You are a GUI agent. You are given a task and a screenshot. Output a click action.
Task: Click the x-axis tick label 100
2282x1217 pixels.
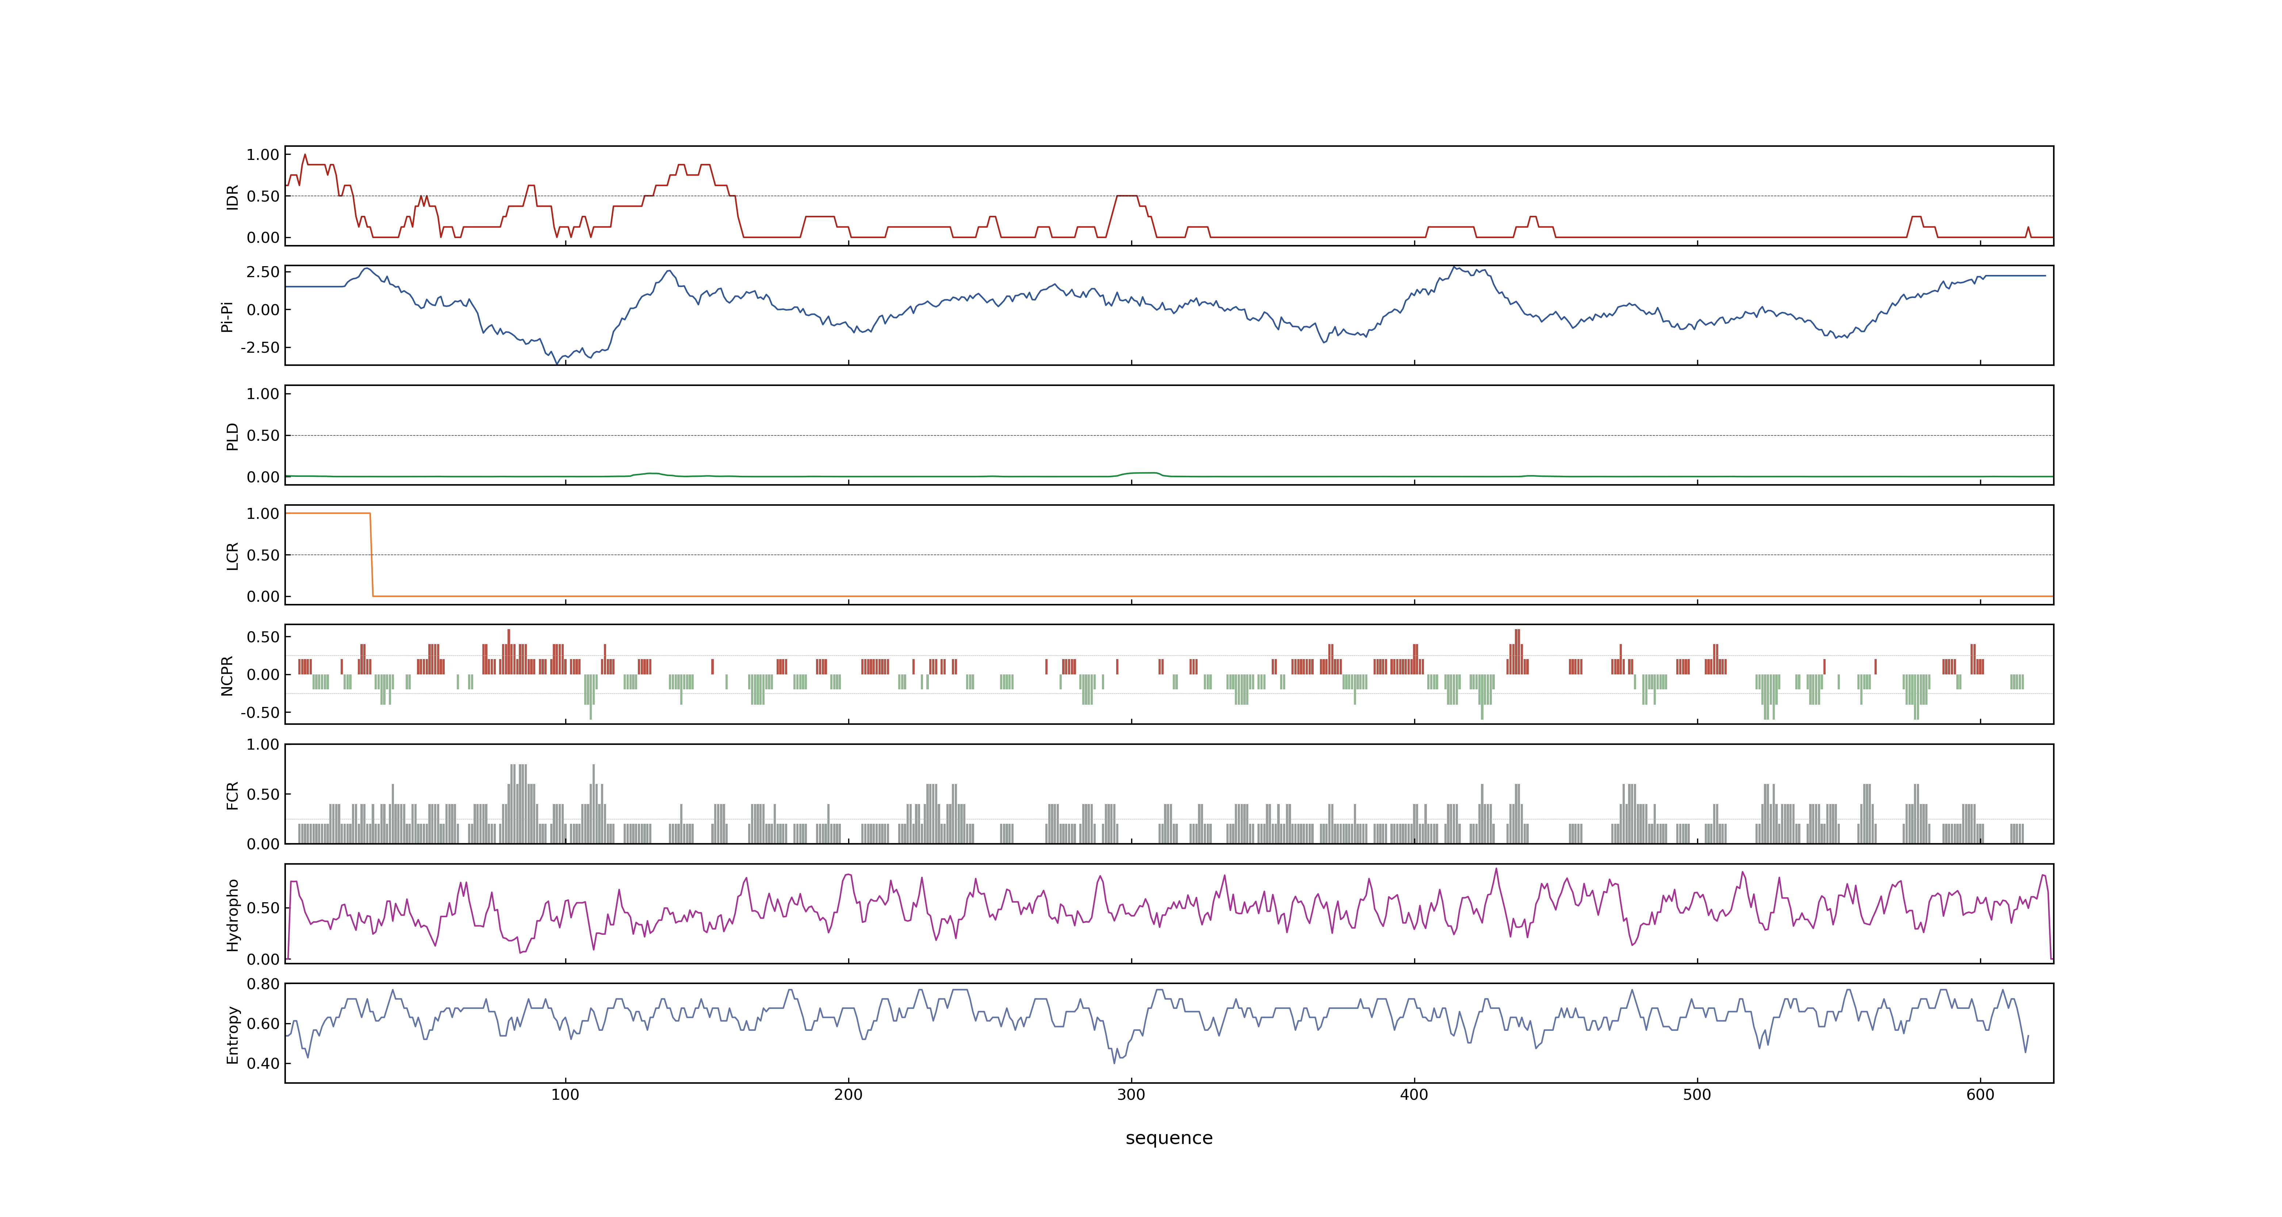pyautogui.click(x=565, y=1095)
